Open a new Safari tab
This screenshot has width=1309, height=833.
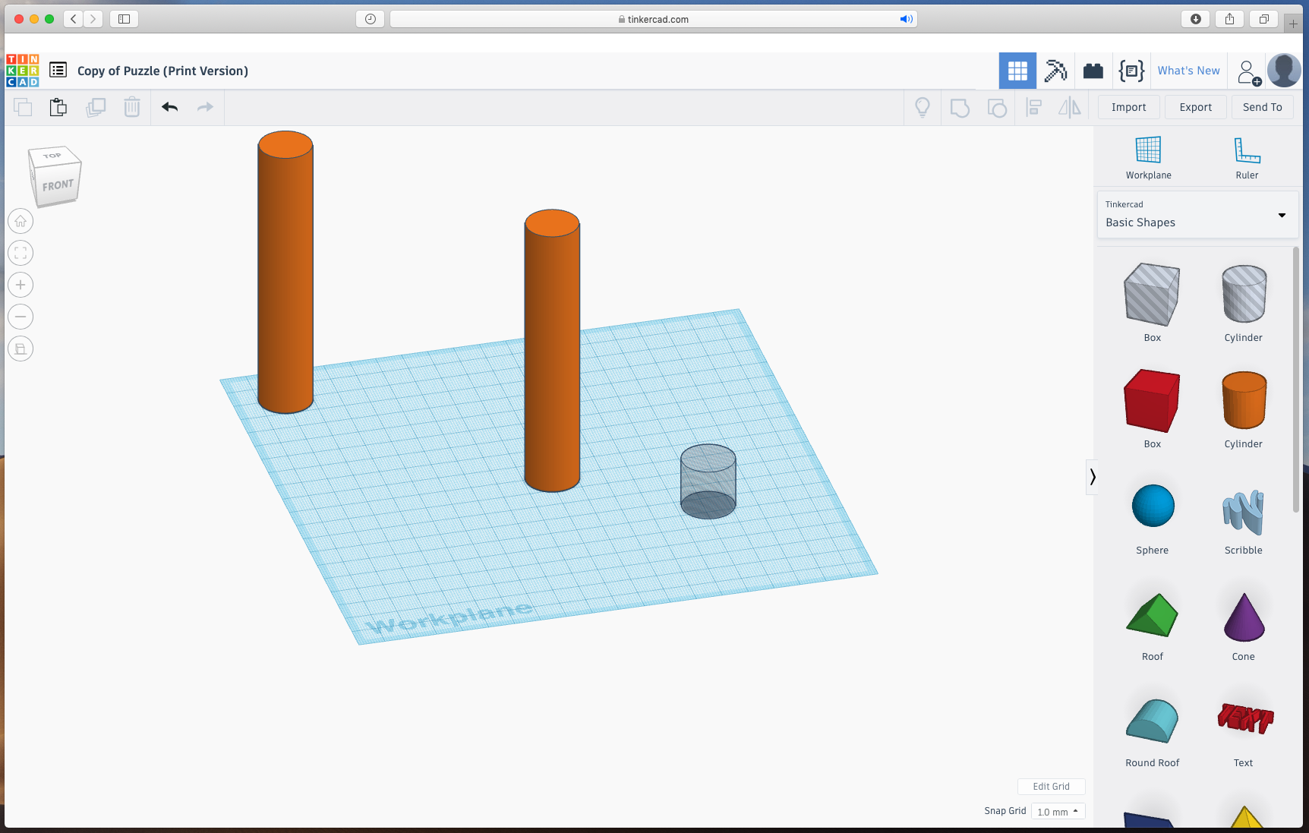point(1293,24)
